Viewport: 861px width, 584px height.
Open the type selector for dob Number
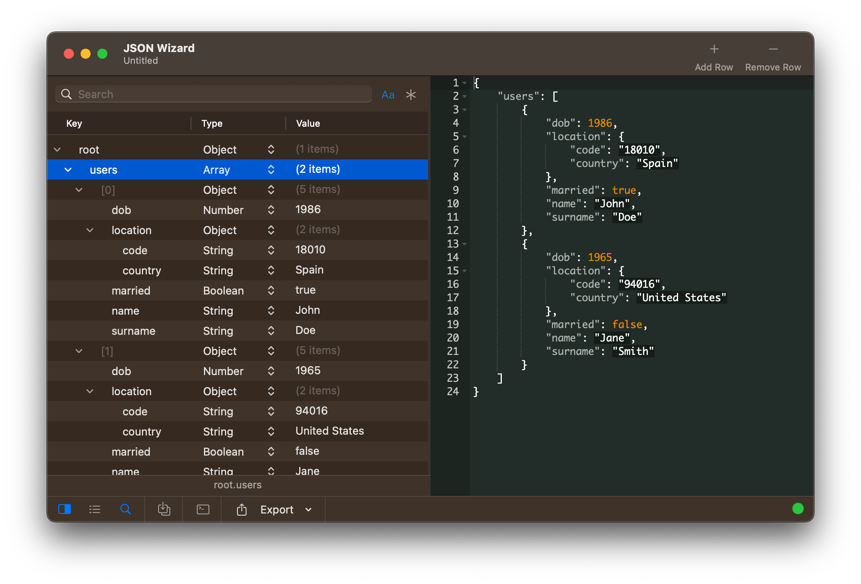coord(271,210)
